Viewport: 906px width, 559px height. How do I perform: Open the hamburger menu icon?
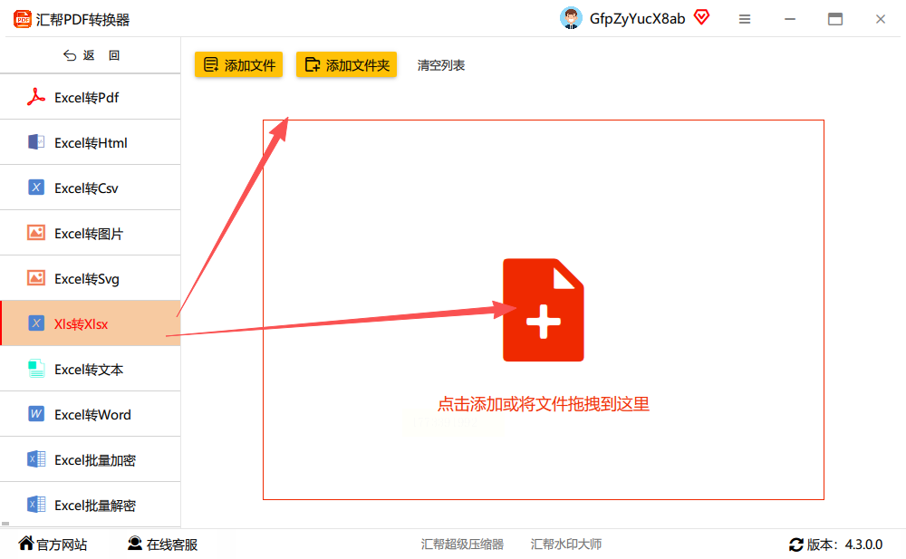[744, 19]
